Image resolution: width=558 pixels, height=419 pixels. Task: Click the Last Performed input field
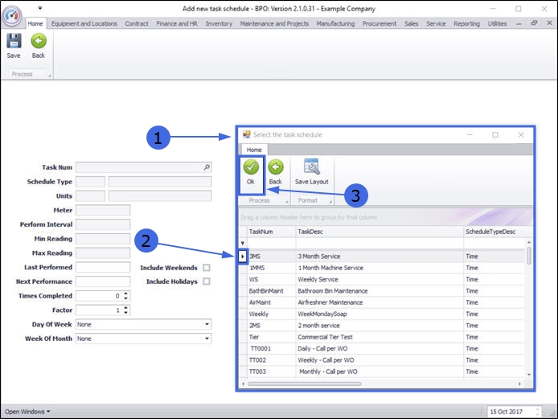[x=103, y=267]
